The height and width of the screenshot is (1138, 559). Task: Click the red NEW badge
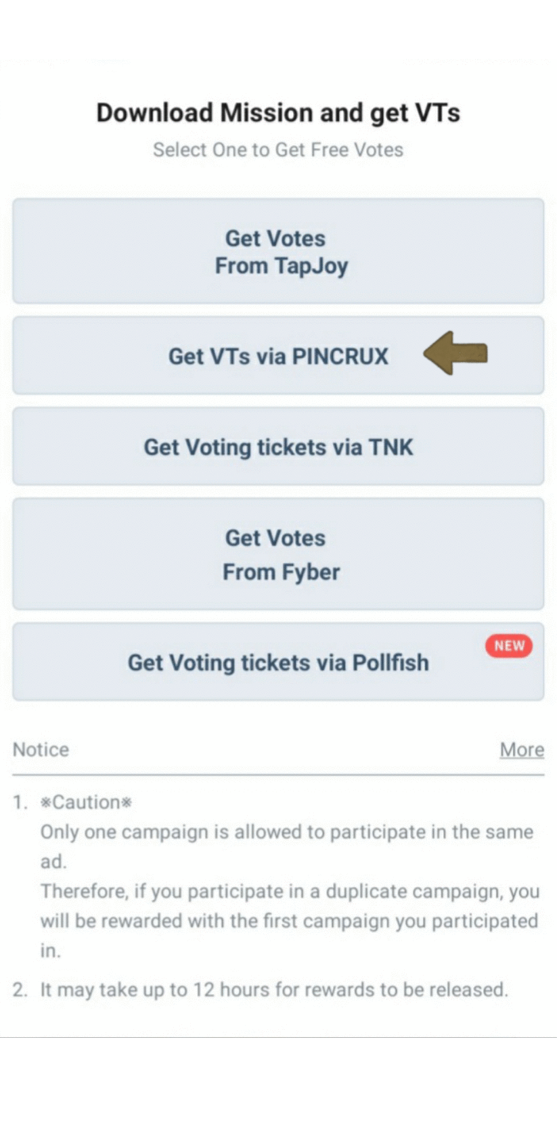[x=509, y=645]
